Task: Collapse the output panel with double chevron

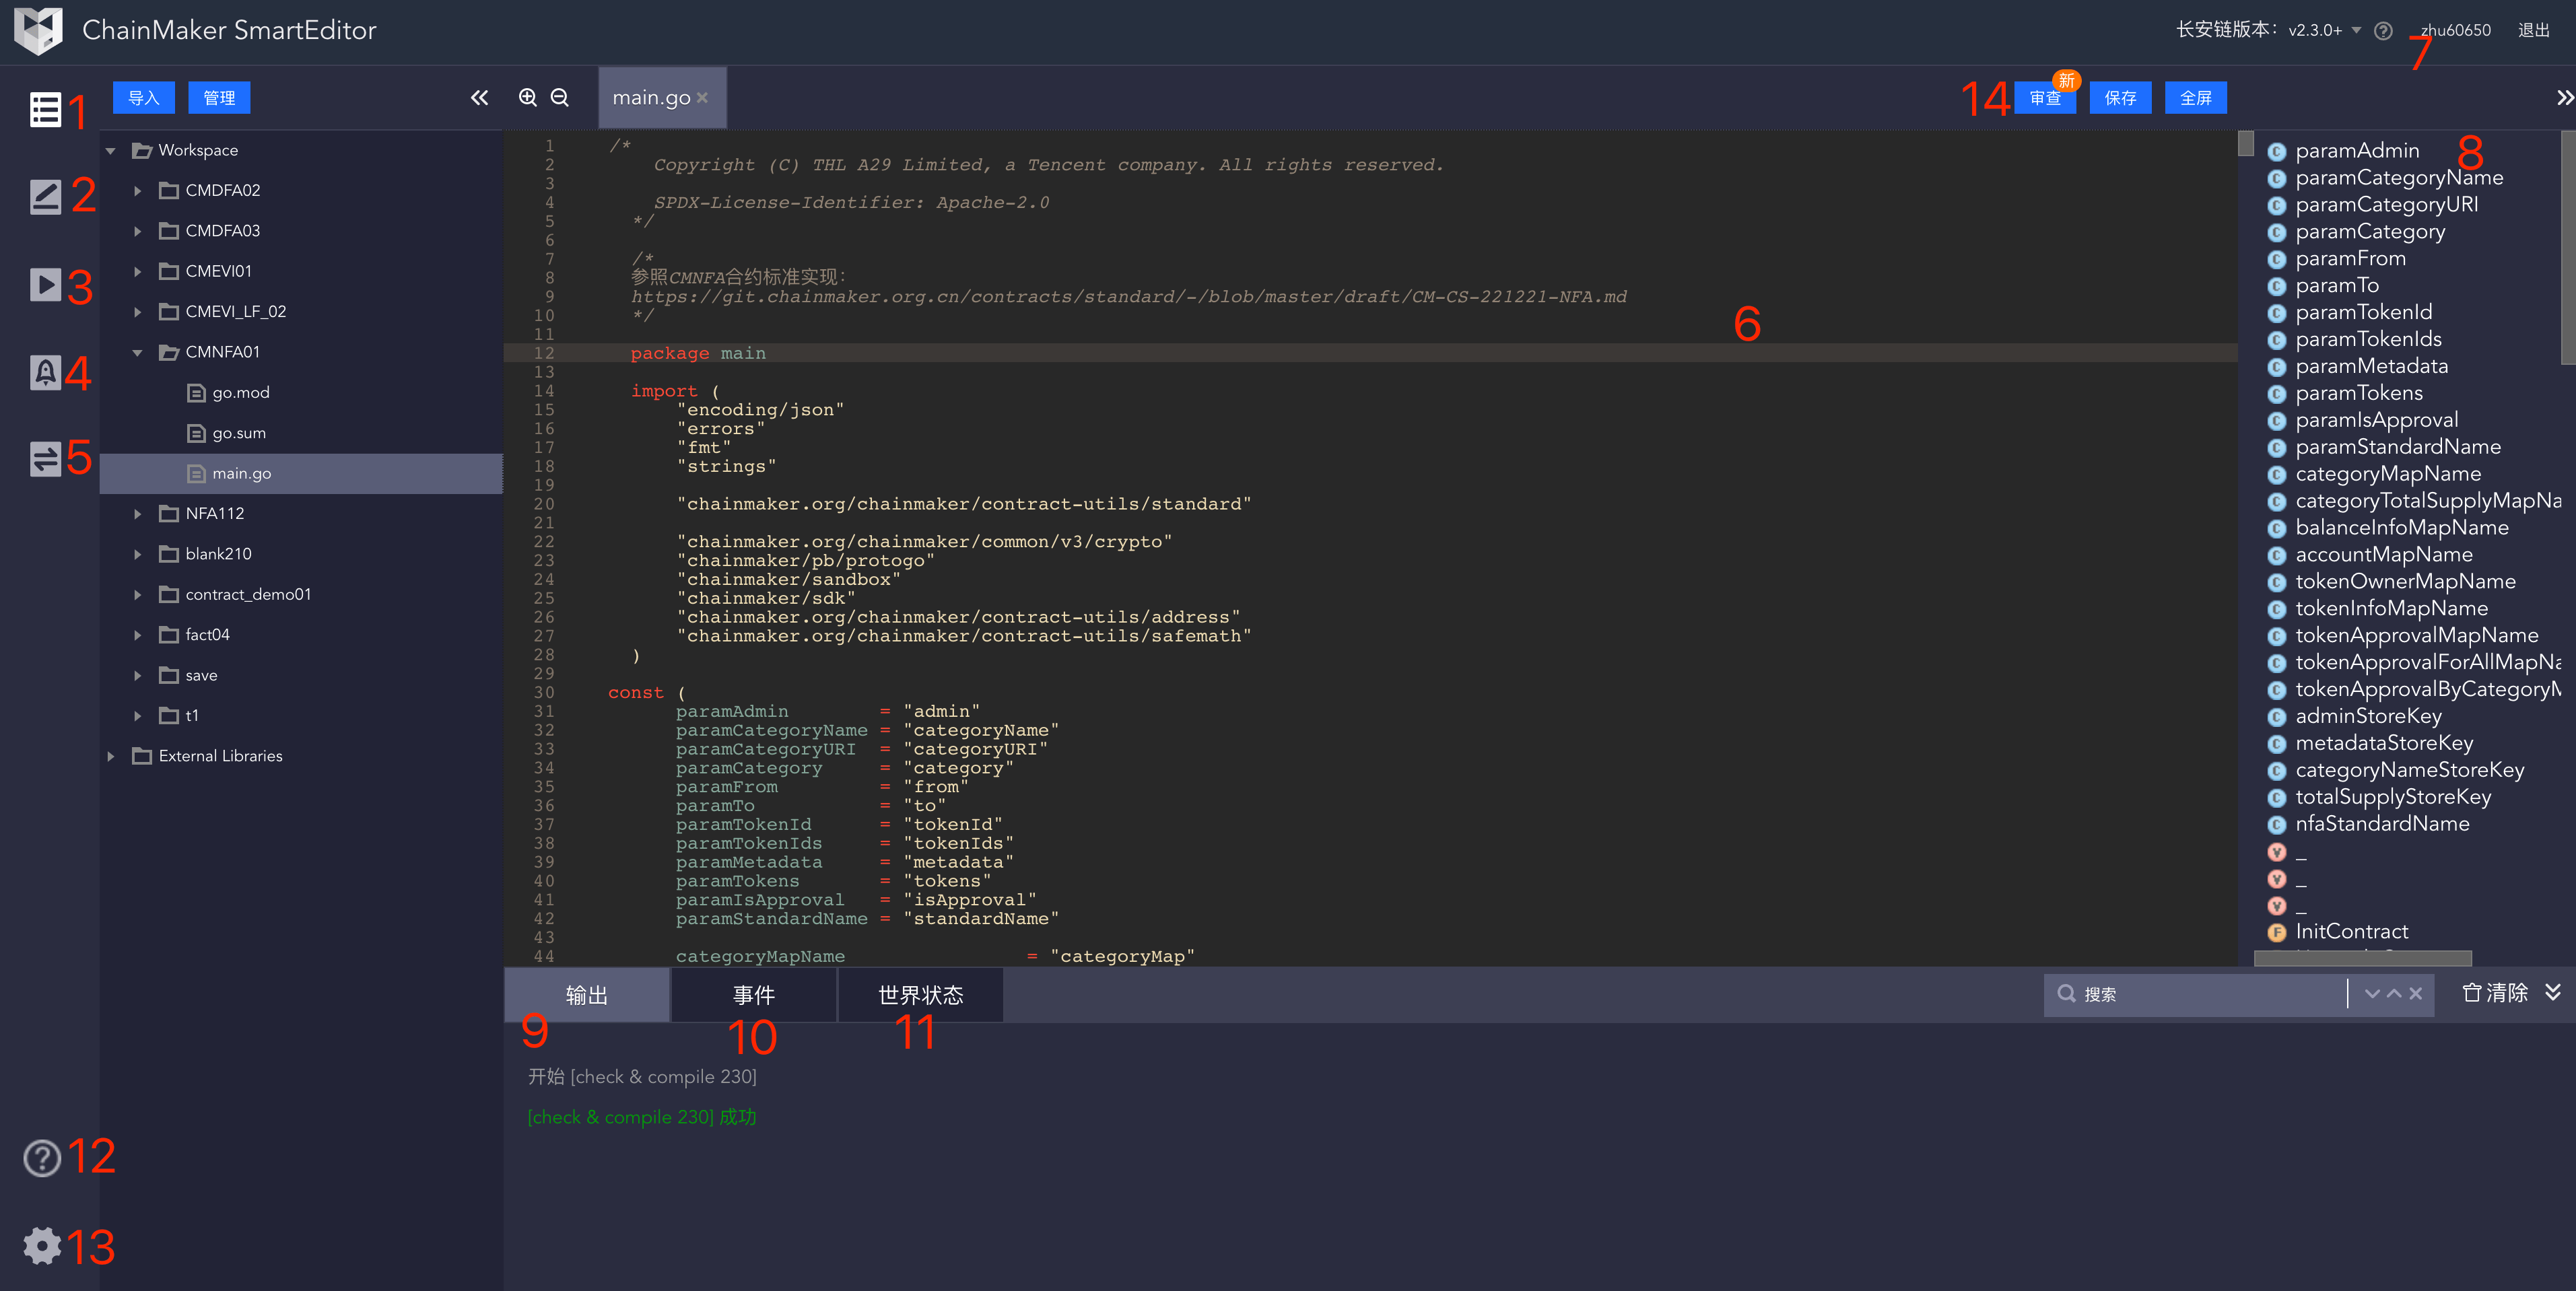Action: tap(2553, 992)
